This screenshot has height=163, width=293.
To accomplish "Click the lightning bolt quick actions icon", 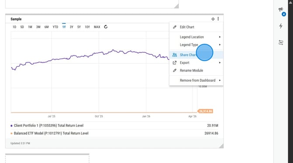I will point(281,26).
